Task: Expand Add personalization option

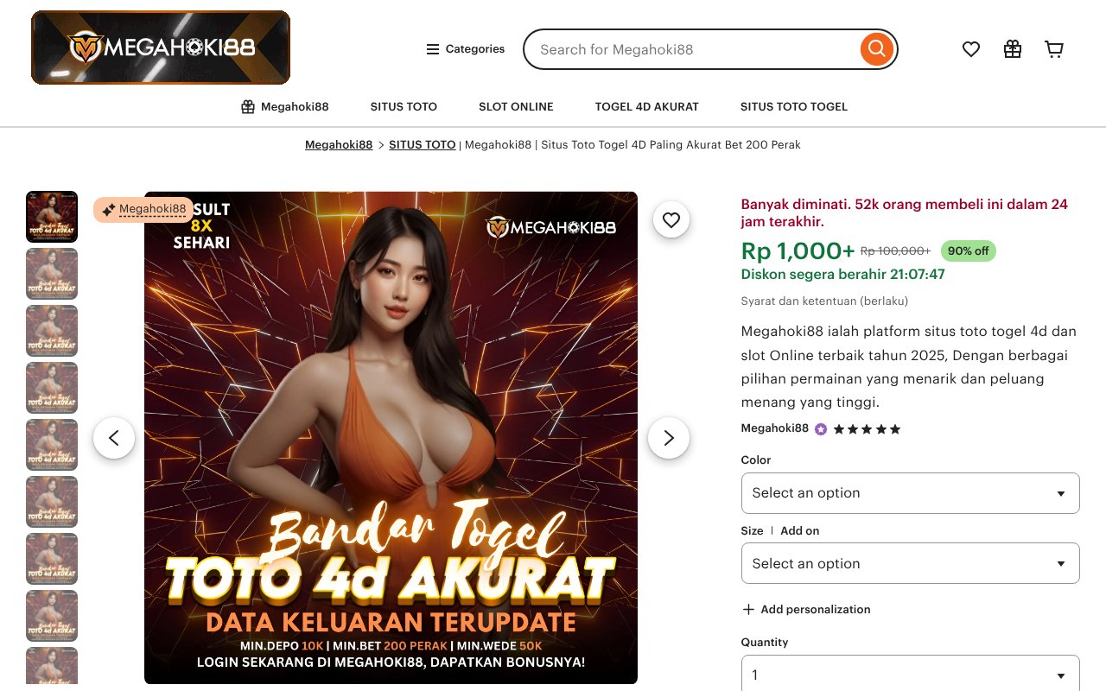Action: [806, 609]
